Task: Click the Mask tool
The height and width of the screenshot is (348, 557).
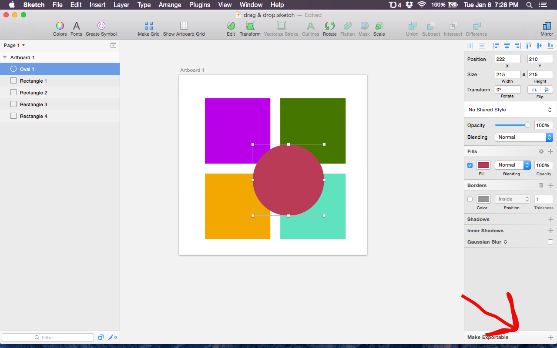Action: (364, 26)
